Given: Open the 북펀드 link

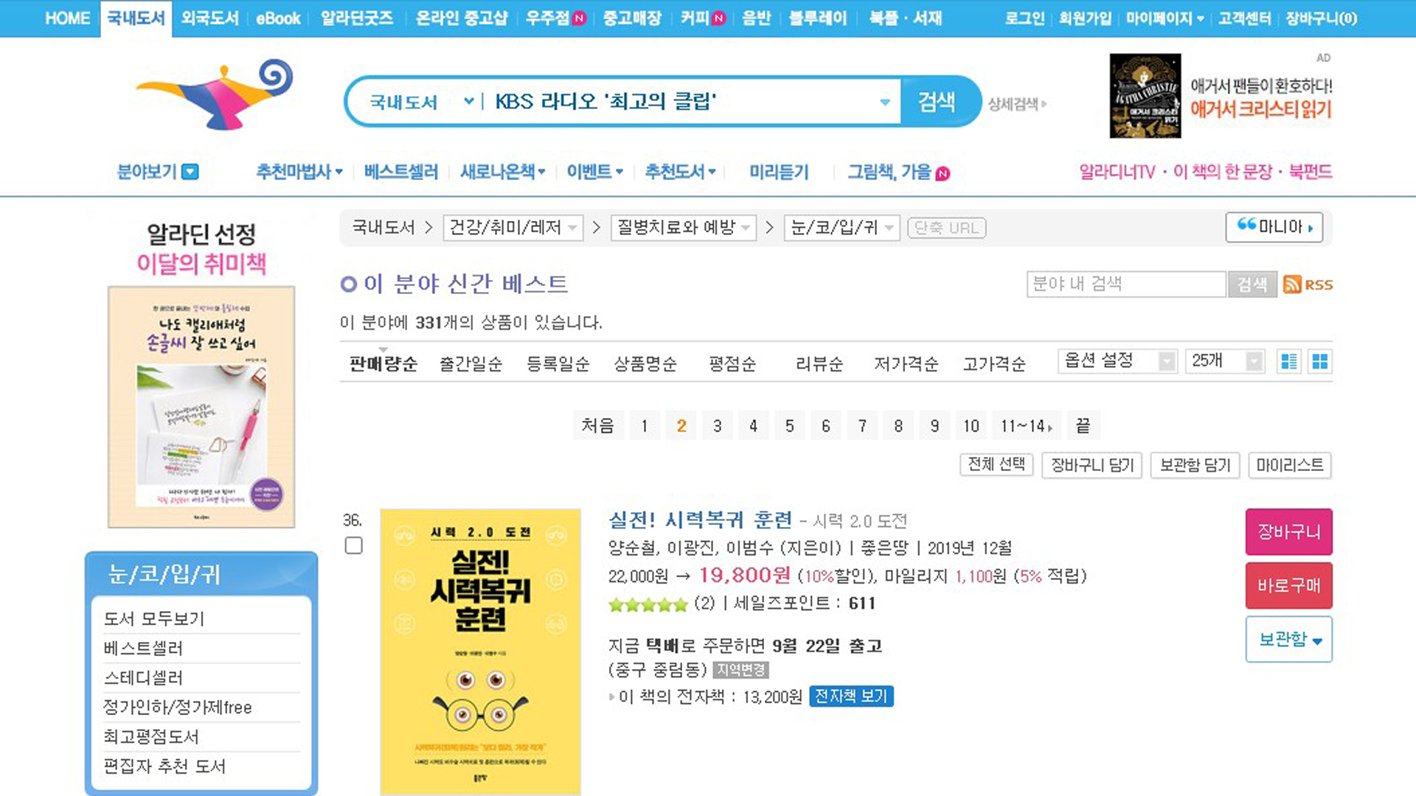Looking at the screenshot, I should click(1311, 172).
